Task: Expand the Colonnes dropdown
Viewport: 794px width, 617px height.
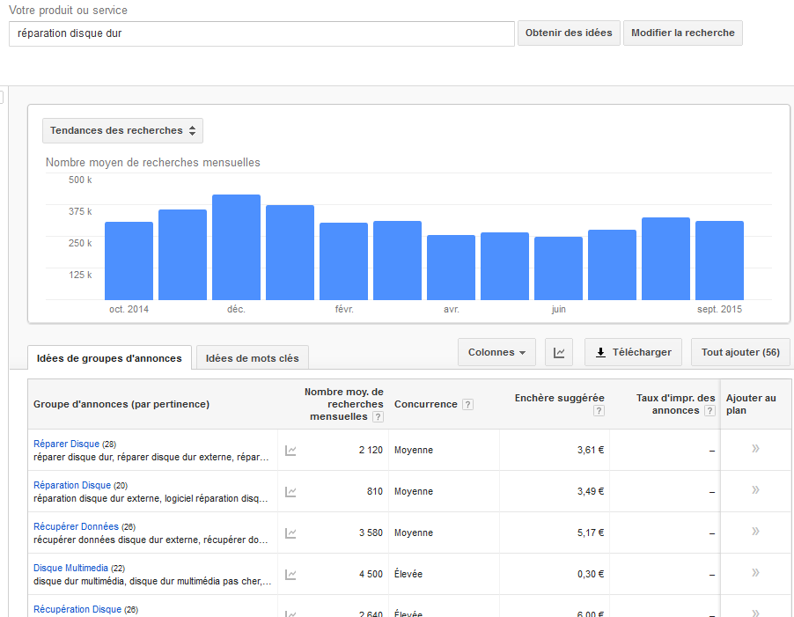Action: pos(496,352)
